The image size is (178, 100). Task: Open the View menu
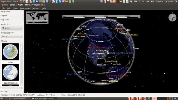click(15, 8)
